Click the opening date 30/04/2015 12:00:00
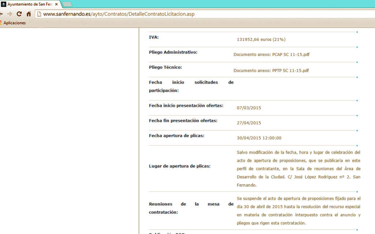Image resolution: width=375 pixels, height=234 pixels. coord(259,138)
